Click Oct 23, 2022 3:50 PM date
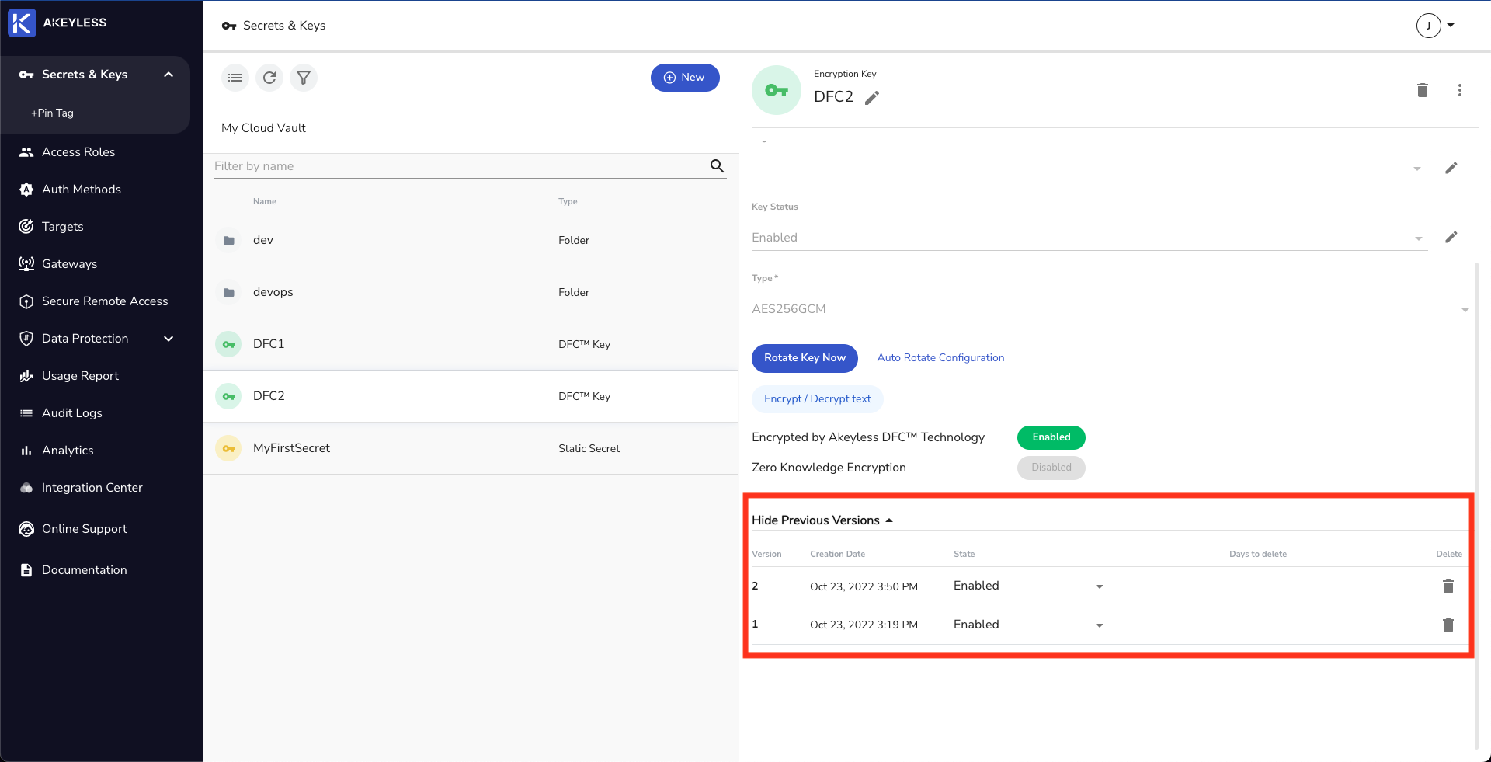This screenshot has width=1491, height=762. point(864,586)
